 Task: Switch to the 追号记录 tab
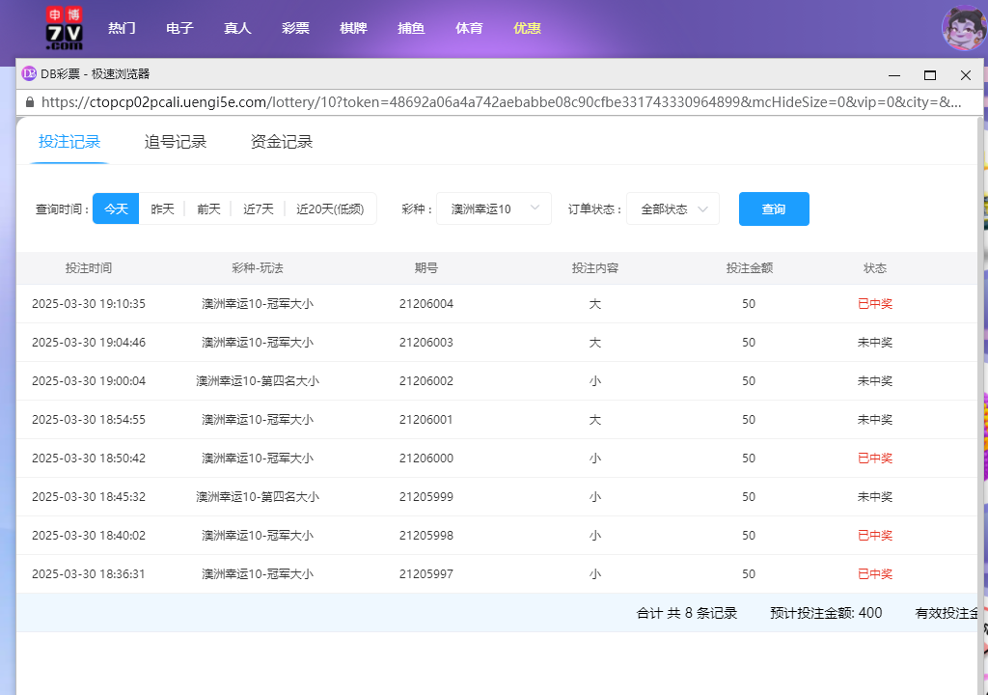(x=176, y=140)
